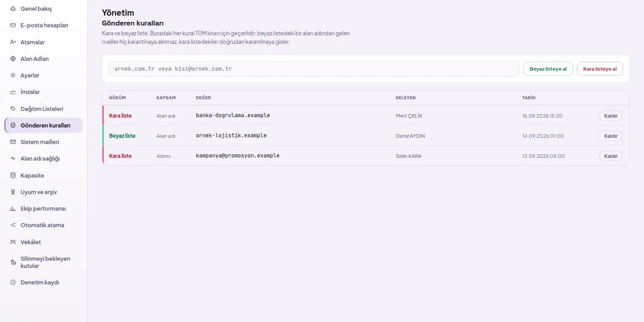The image size is (644, 322).
Task: Select the ornek-lojistik.example value
Action: 231,136
